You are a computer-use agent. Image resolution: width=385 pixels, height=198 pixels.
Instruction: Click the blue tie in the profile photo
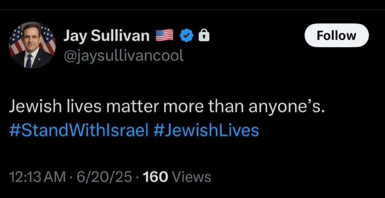(x=30, y=59)
